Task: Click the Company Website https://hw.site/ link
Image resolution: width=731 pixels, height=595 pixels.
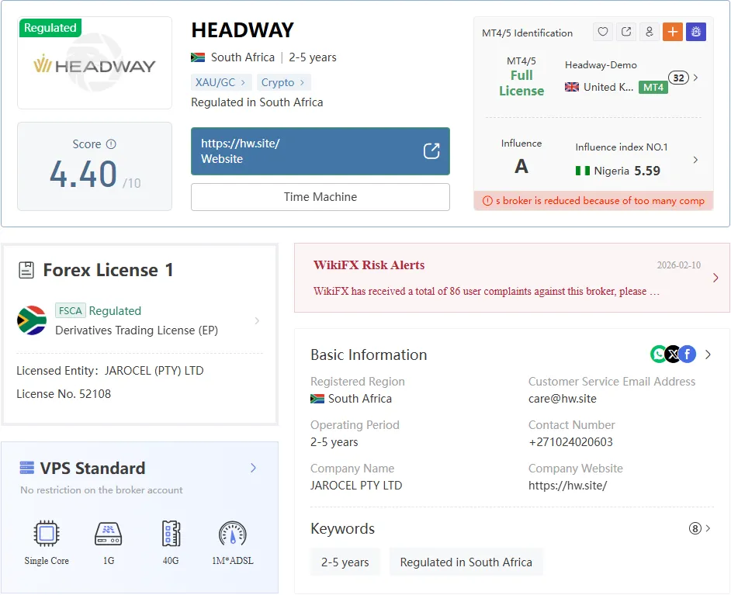Action: click(567, 486)
